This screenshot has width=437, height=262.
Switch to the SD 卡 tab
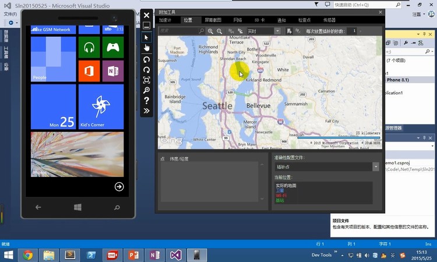pyautogui.click(x=259, y=20)
